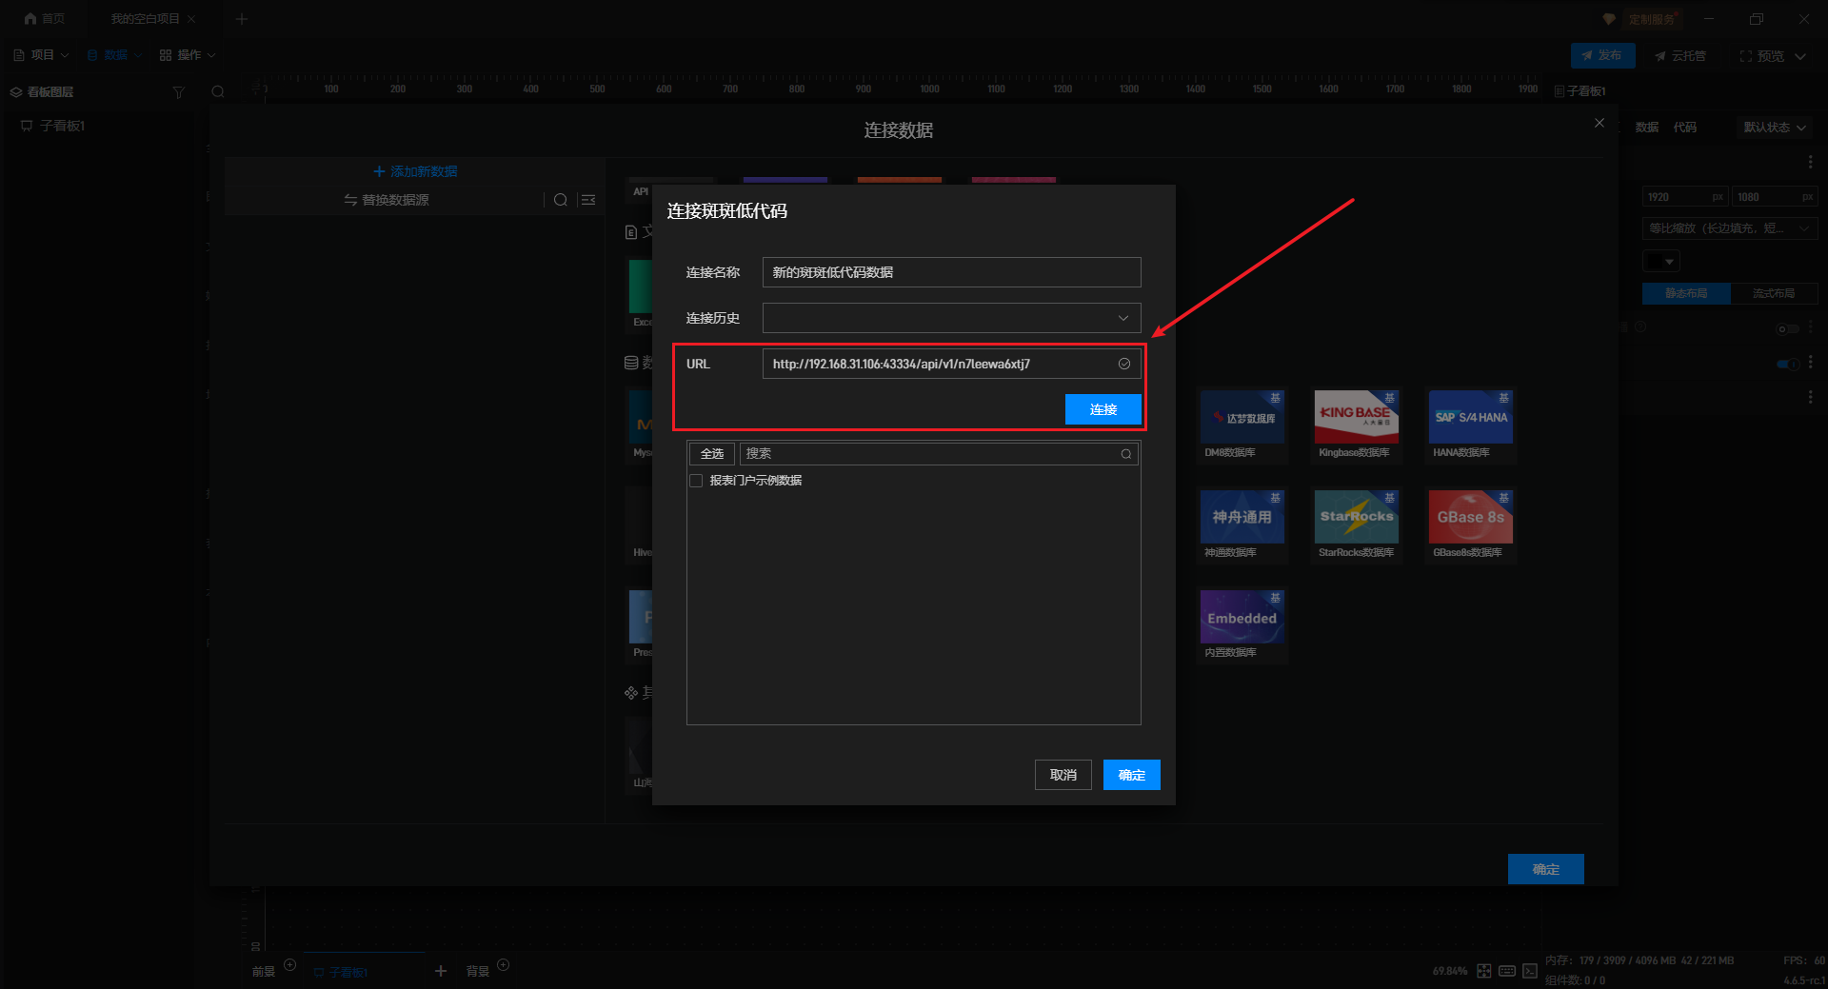The image size is (1828, 989).
Task: Click into the 连接名称 input field
Action: pyautogui.click(x=950, y=272)
